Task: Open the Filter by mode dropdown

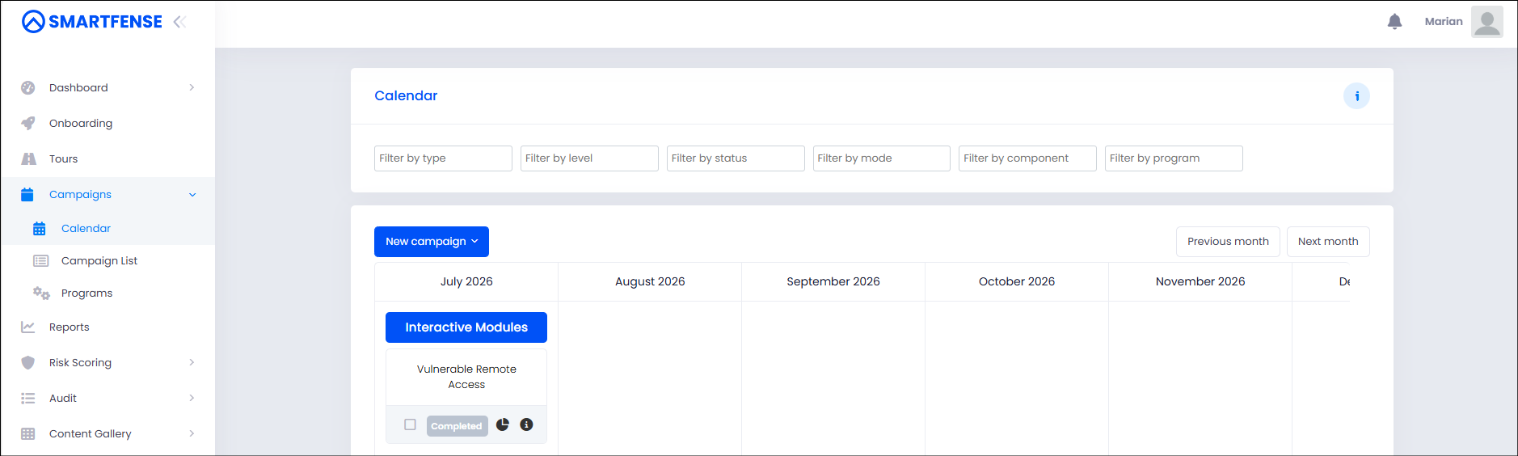Action: click(x=882, y=158)
